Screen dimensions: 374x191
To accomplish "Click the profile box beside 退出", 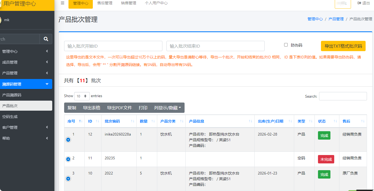I will click(x=343, y=4).
